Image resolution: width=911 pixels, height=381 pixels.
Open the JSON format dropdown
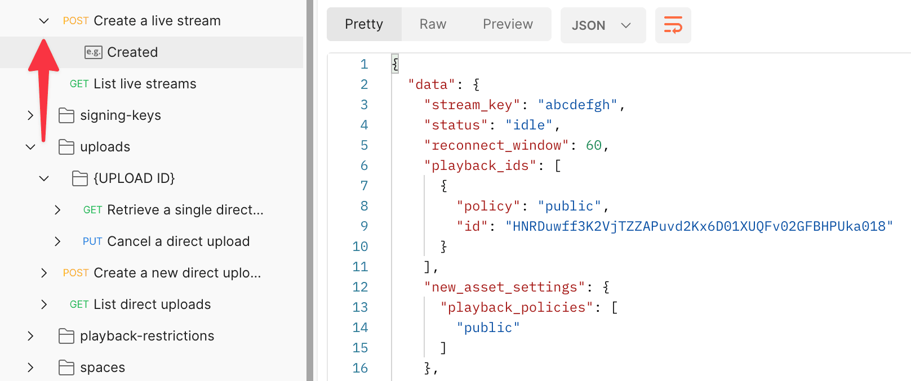(x=602, y=25)
